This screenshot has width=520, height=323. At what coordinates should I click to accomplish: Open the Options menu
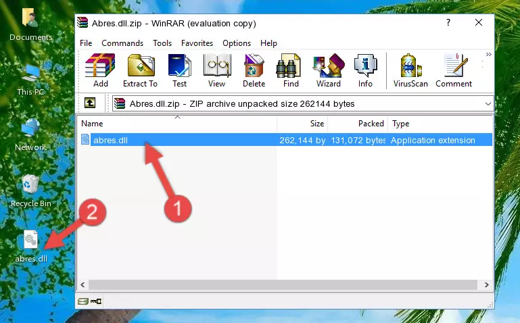[237, 43]
